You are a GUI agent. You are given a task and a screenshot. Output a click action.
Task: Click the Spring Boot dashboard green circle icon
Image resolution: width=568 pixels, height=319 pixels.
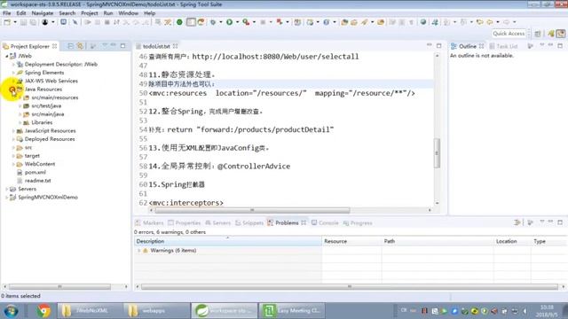179,22
